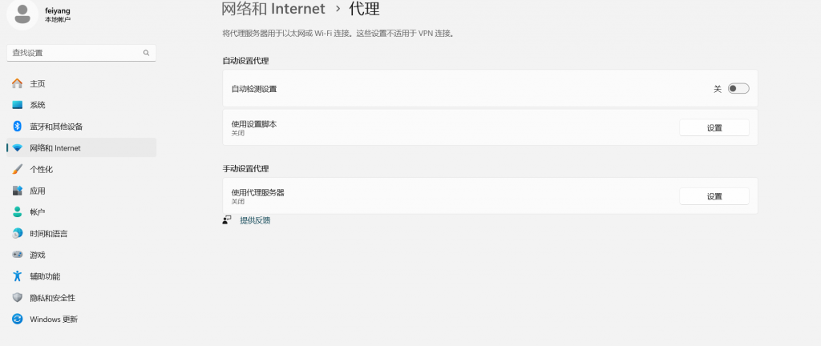Open the 提供反馈 link
Viewport: 821px width, 346px height.
pyautogui.click(x=255, y=220)
